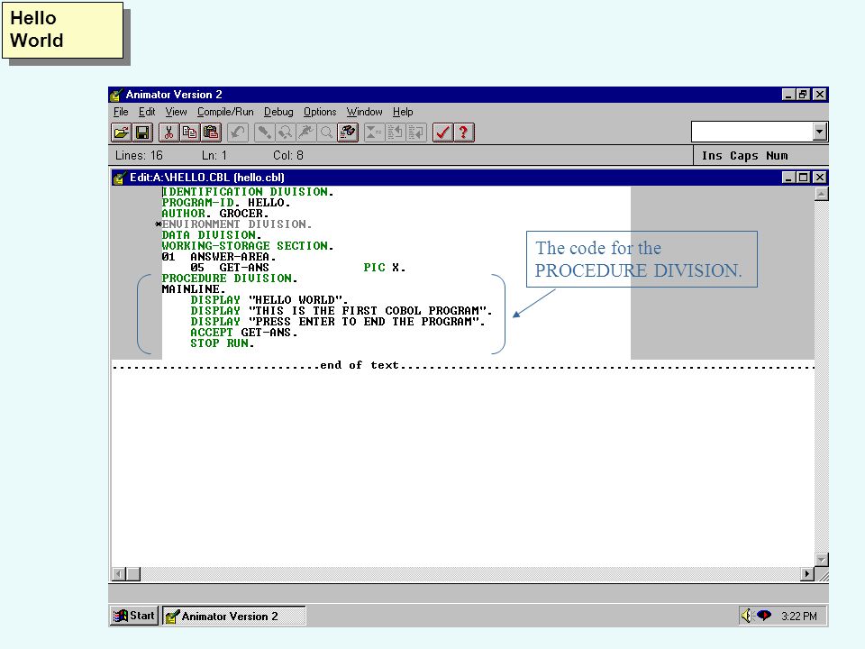The image size is (865, 649).
Task: Click the 05 GET-ANS text
Action: point(230,267)
